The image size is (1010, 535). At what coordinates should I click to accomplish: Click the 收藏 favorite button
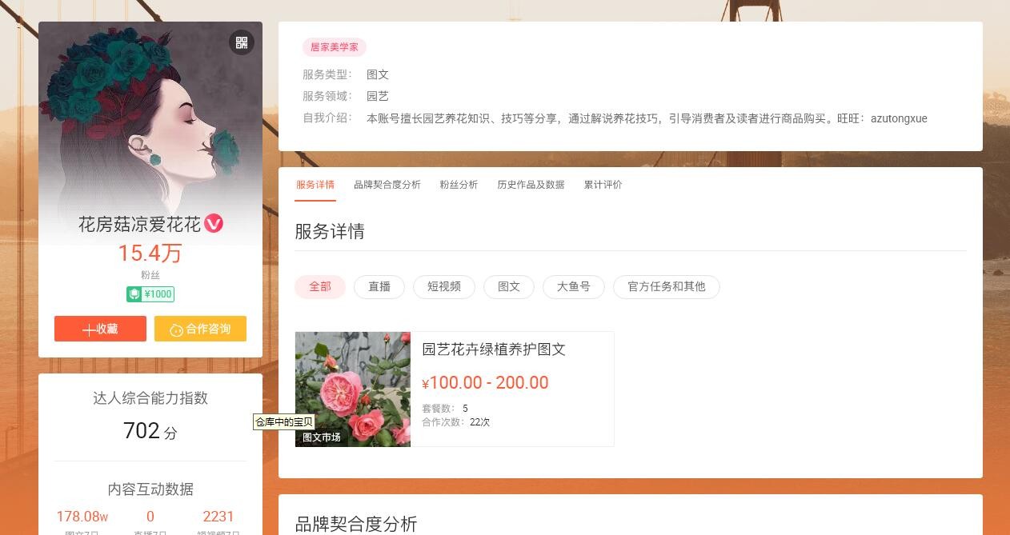[x=100, y=329]
